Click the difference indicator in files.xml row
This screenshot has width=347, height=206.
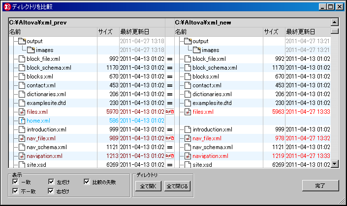point(170,112)
